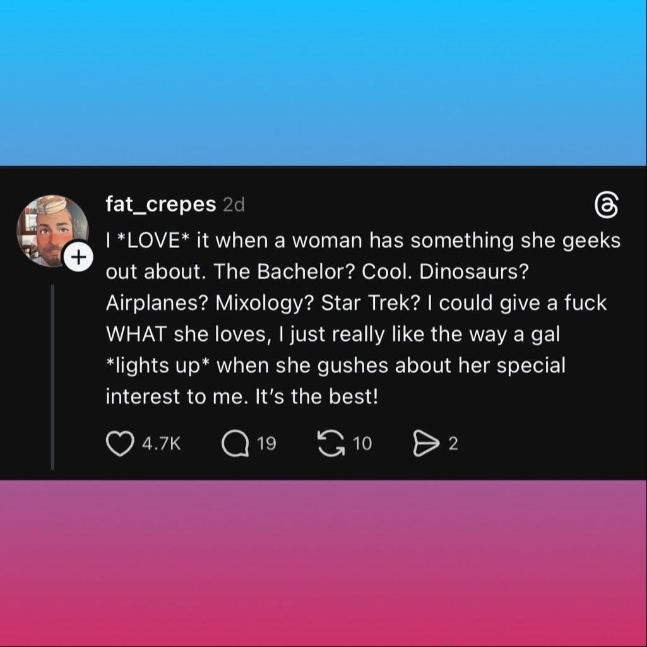View the fat_crepes profile picture
Viewport: 647px width, 647px height.
[52, 230]
